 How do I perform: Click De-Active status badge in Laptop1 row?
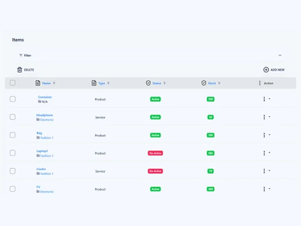tap(155, 153)
